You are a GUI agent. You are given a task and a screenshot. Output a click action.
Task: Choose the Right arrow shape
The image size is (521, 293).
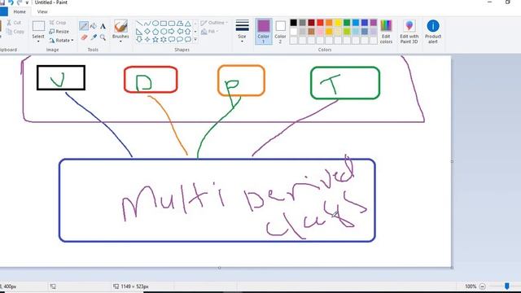coord(172,32)
